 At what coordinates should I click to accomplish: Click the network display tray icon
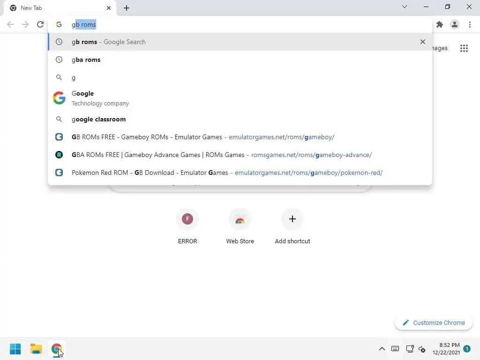410,349
